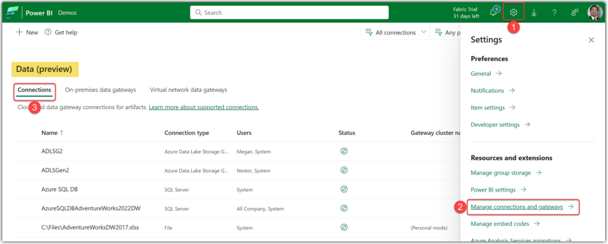This screenshot has width=608, height=244.
Task: Select the Azure SQL DB connection name
Action: point(59,189)
